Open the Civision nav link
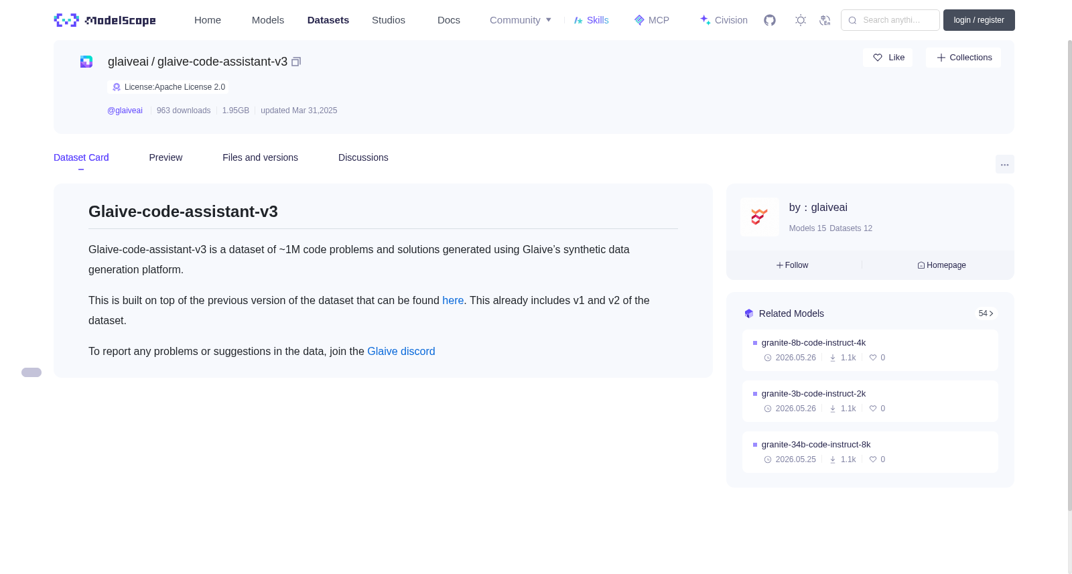The width and height of the screenshot is (1072, 574). click(724, 20)
